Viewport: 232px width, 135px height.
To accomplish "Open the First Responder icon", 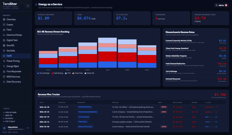I will [4, 71].
